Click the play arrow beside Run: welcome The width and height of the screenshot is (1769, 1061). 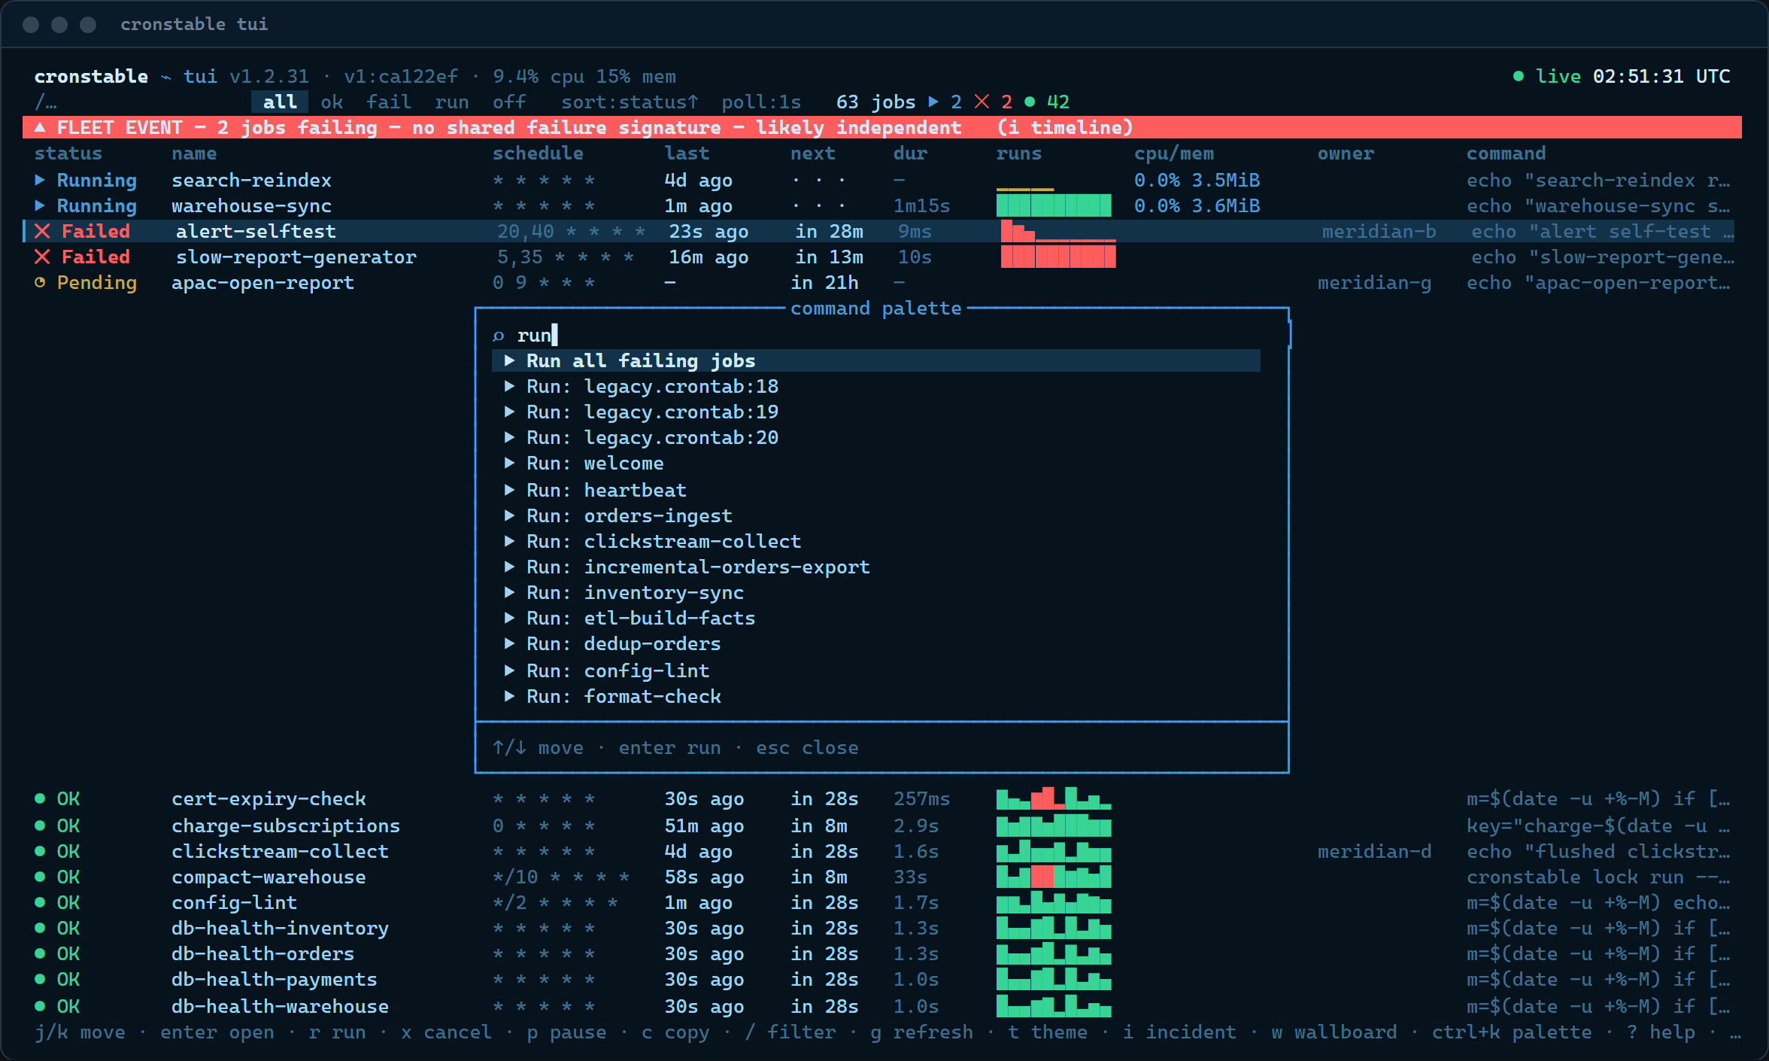pyautogui.click(x=509, y=464)
